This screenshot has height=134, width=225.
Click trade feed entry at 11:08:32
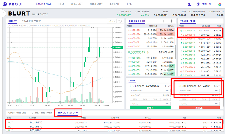(200, 39)
